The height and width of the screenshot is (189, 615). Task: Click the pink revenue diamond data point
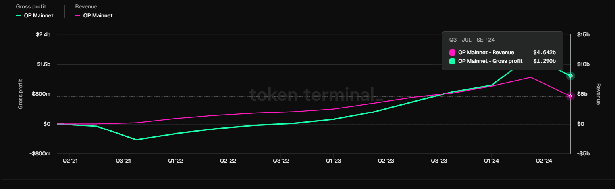click(x=571, y=96)
